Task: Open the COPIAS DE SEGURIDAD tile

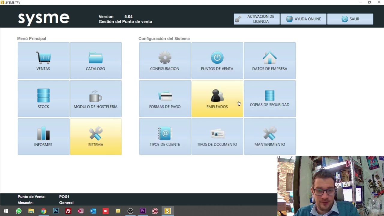Action: [270, 99]
